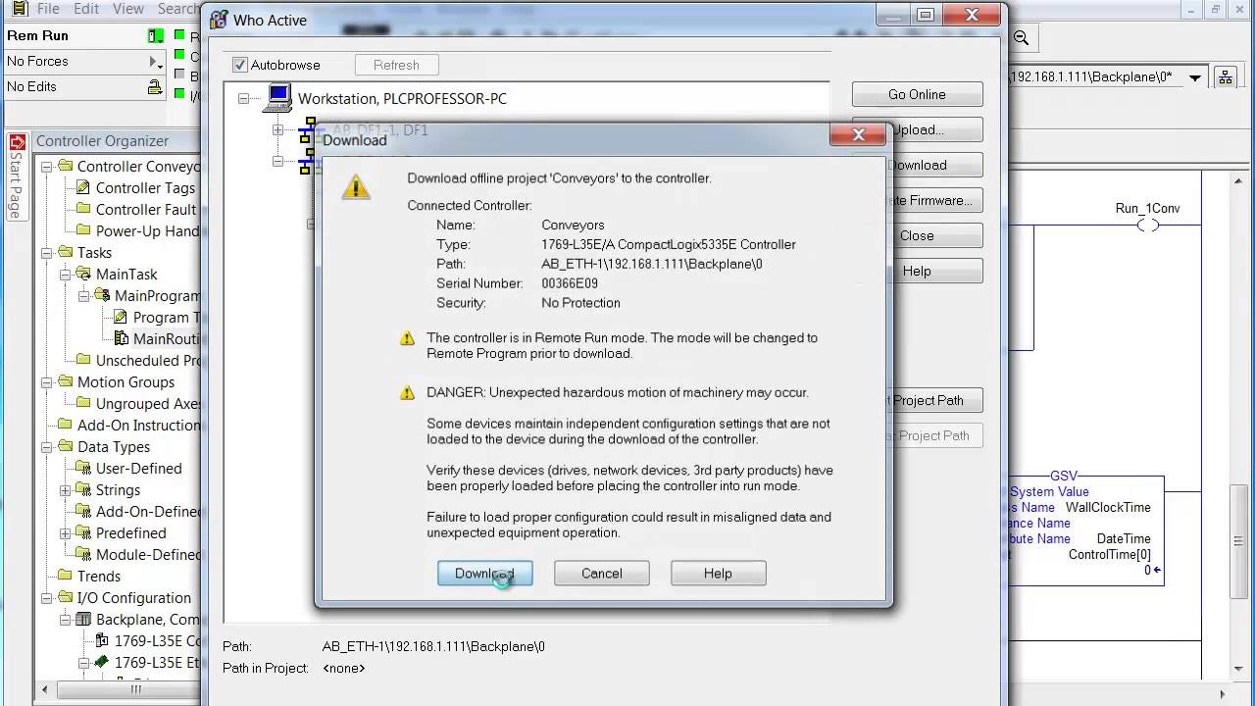Image resolution: width=1255 pixels, height=706 pixels.
Task: Select the Workstation computer icon
Action: tap(278, 97)
